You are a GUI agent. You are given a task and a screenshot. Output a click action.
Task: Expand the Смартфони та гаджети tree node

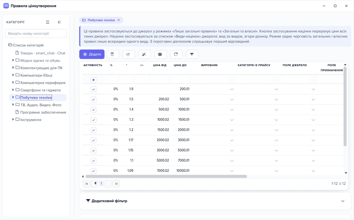(13, 90)
